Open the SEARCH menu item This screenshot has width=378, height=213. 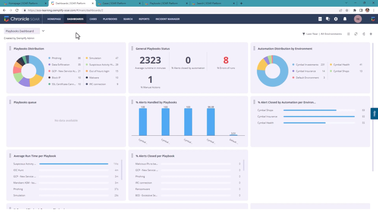click(128, 19)
